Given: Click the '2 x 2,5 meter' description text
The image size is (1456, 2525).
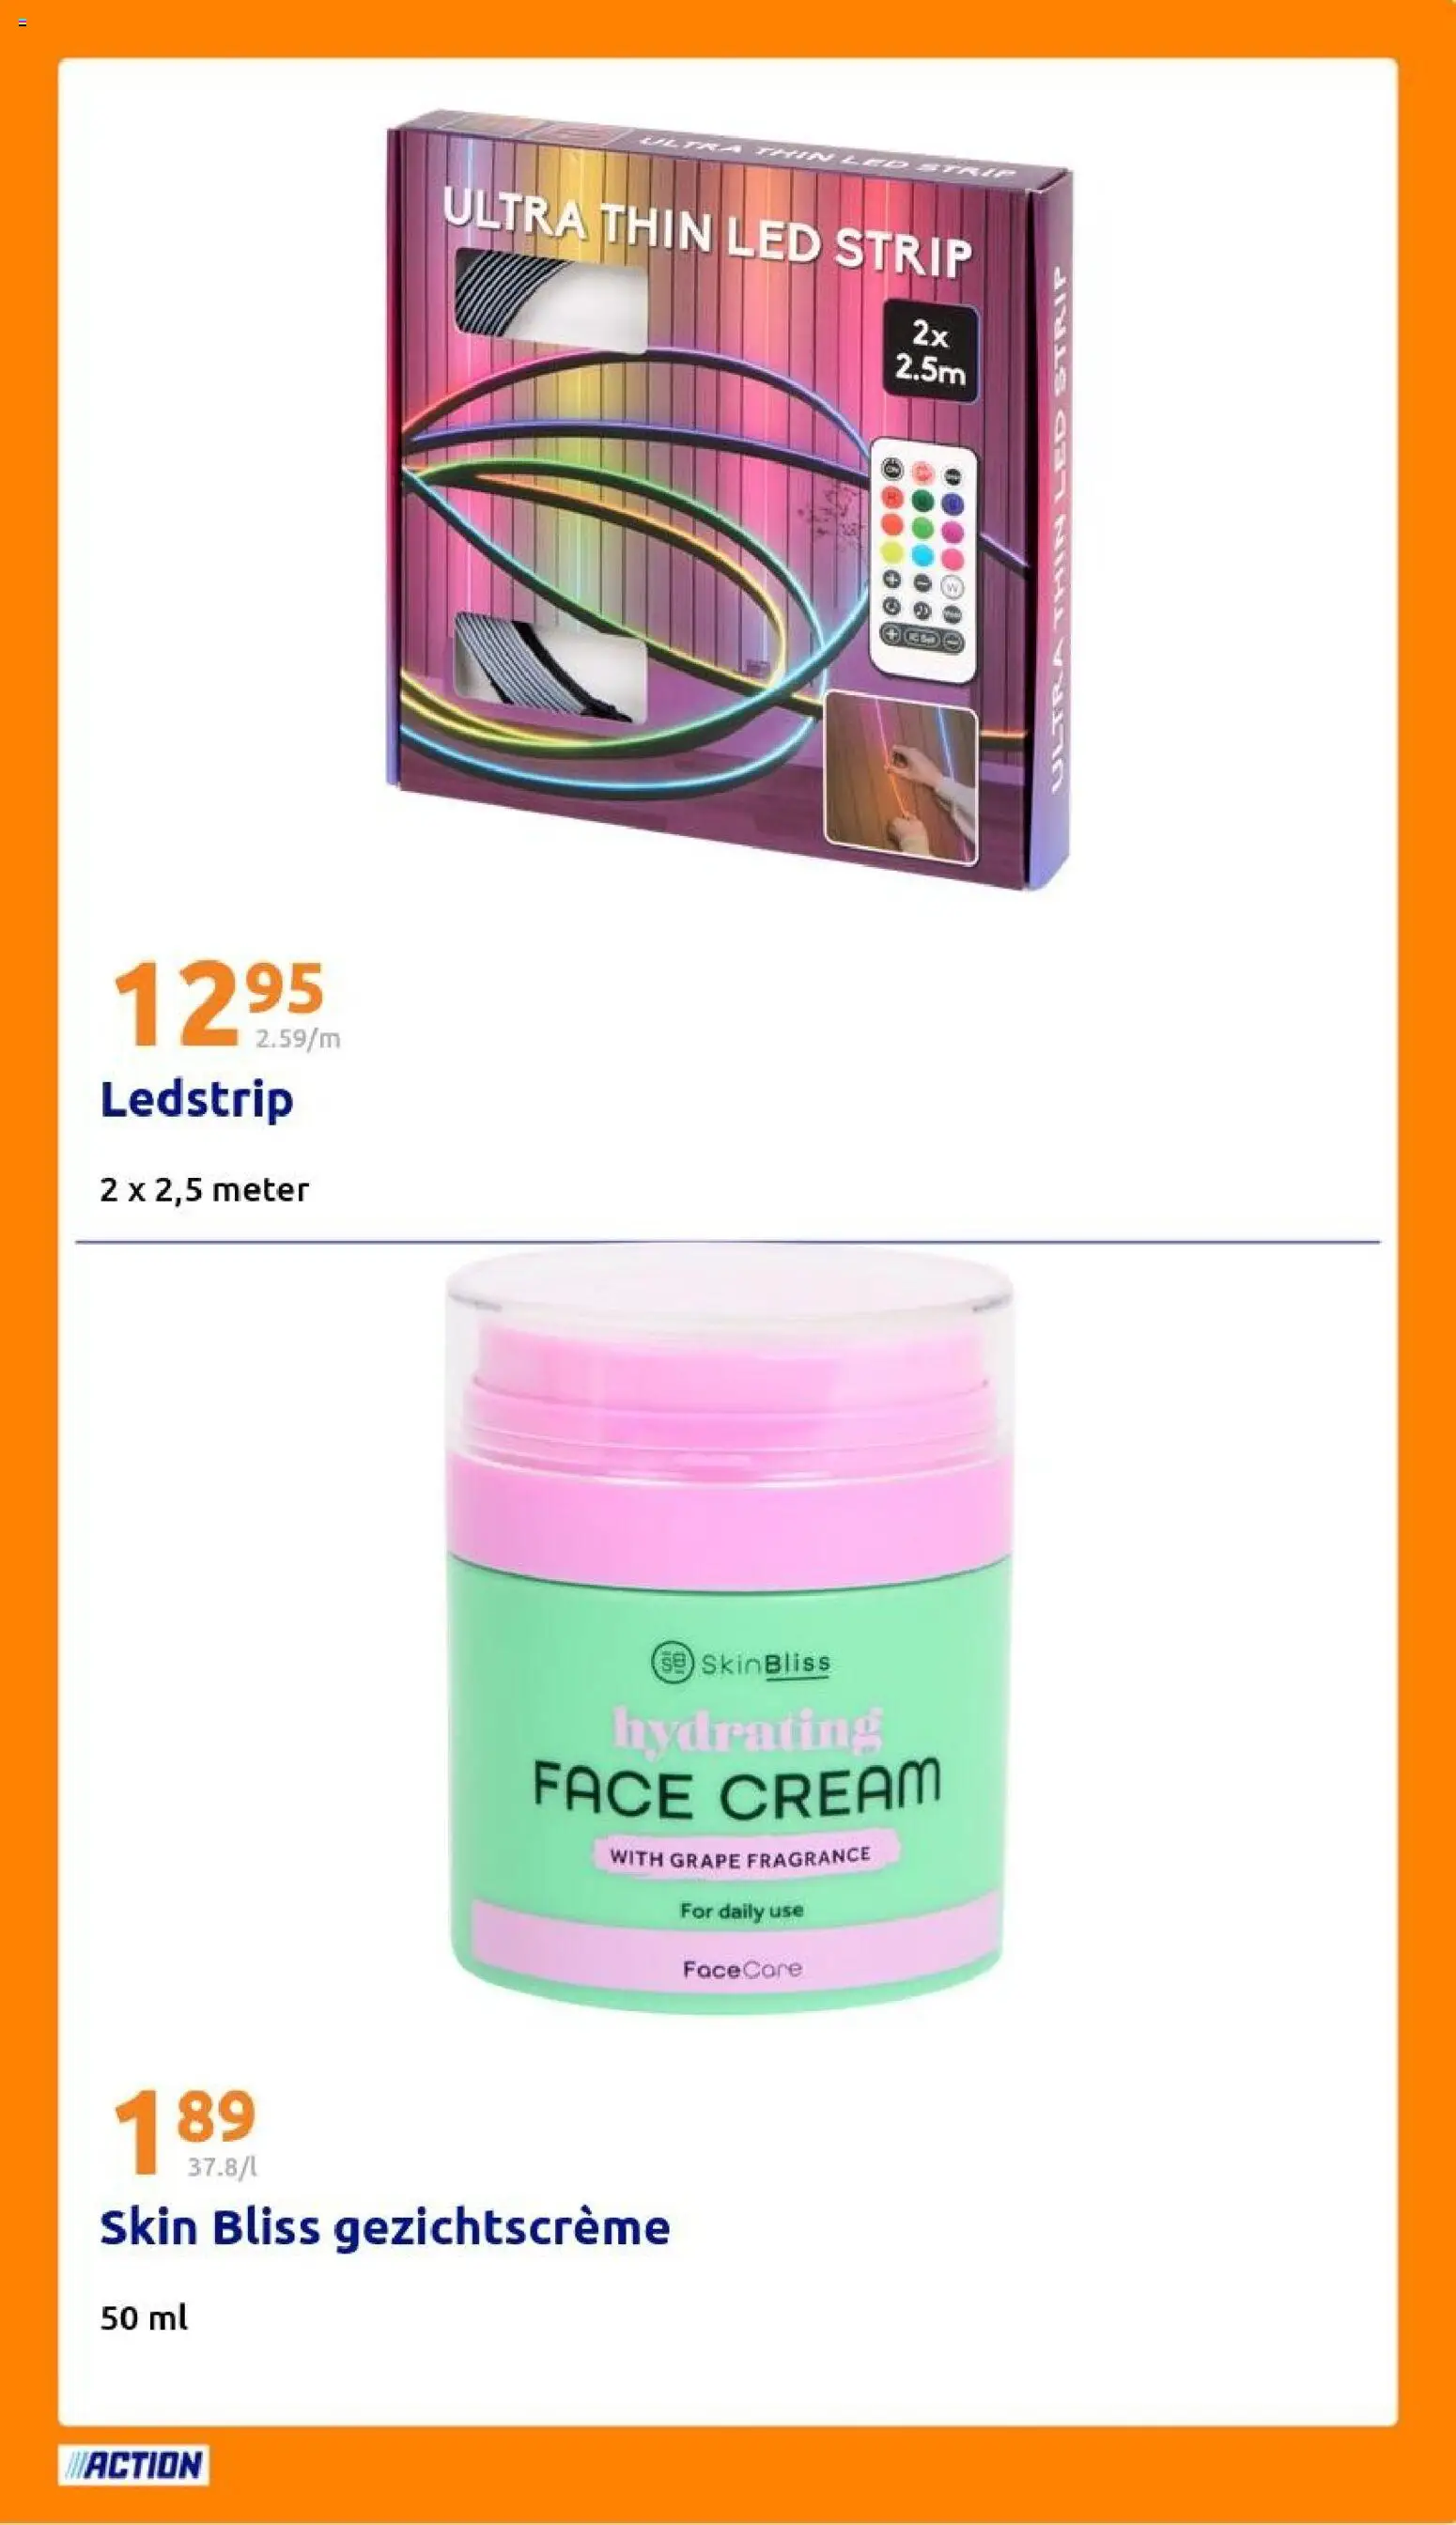Looking at the screenshot, I should click(205, 1190).
